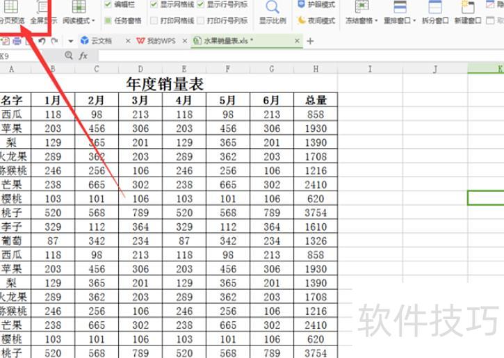Click the 总量 header cell
The width and height of the screenshot is (504, 358).
tap(316, 100)
